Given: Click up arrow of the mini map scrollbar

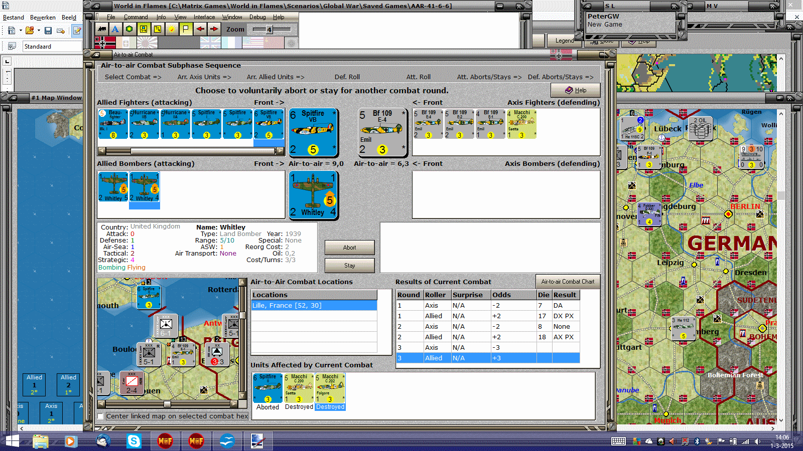Looking at the screenshot, I should [242, 283].
